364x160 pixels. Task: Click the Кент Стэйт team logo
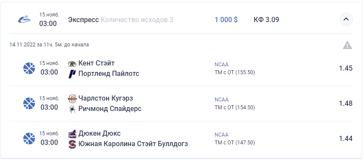point(72,63)
